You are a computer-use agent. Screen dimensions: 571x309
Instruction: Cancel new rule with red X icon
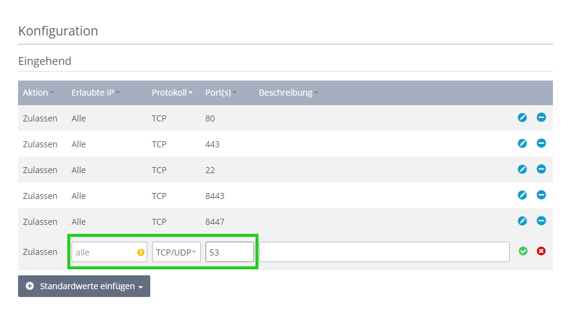541,251
